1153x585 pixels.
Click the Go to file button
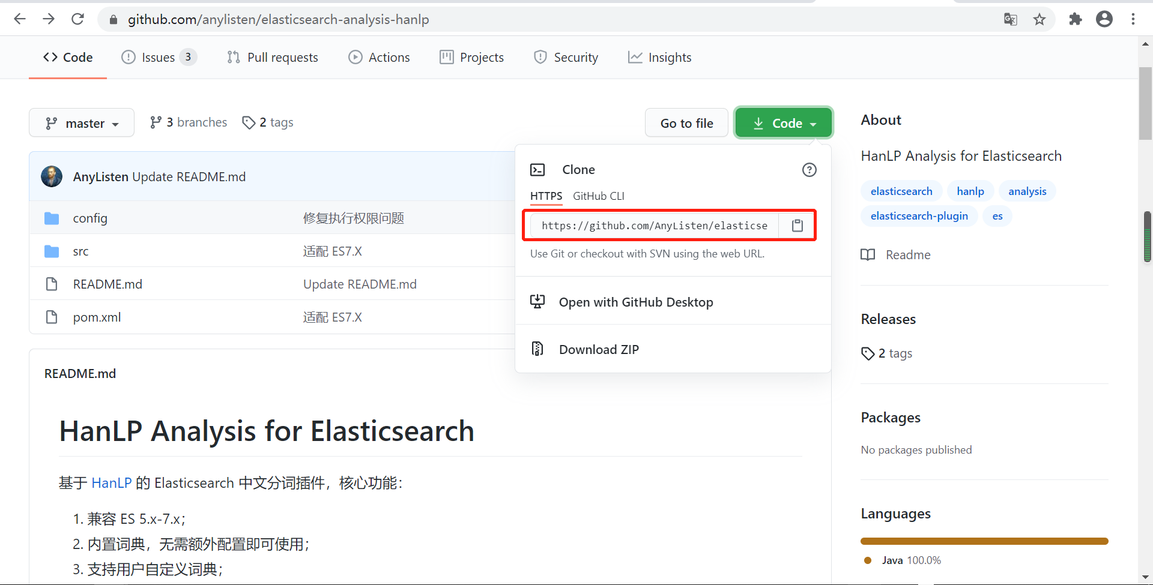tap(687, 123)
